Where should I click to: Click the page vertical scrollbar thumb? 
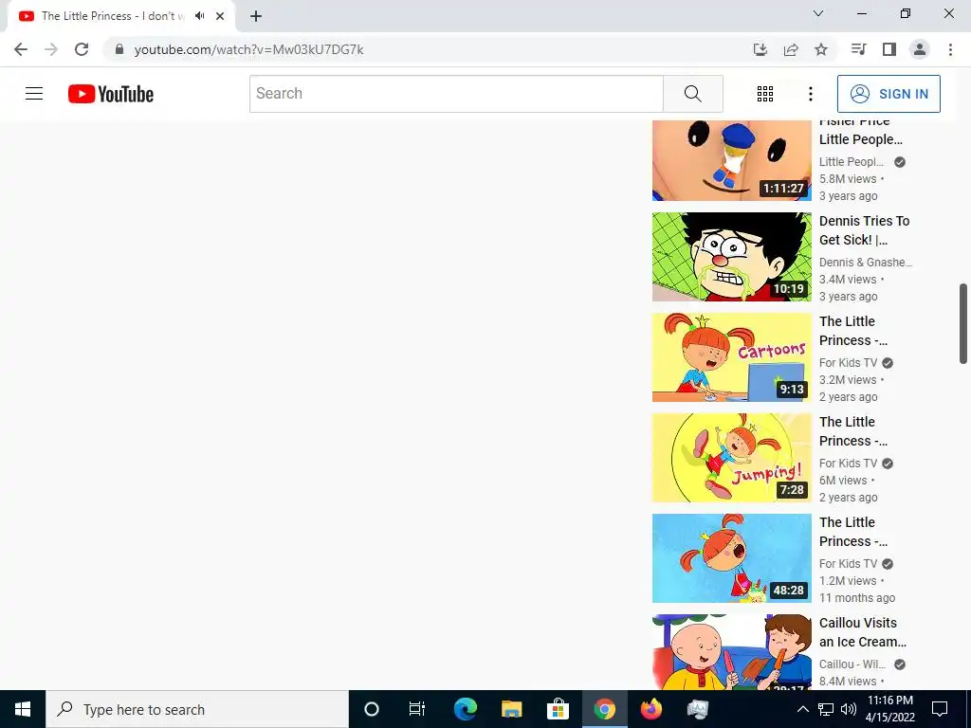(x=963, y=324)
